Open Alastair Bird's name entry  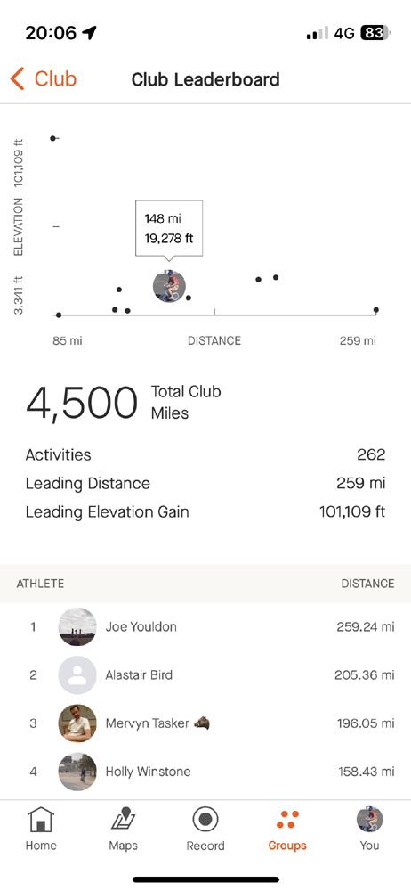pyautogui.click(x=139, y=675)
